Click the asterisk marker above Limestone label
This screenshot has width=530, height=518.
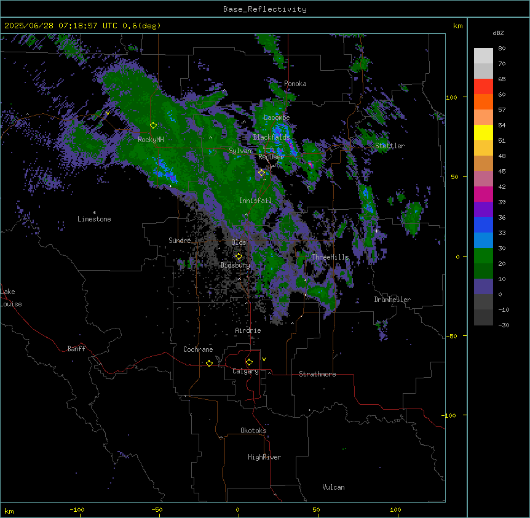[x=94, y=213]
